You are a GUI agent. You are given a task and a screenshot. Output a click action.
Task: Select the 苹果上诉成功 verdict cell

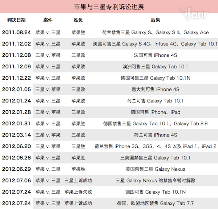pos(78,203)
